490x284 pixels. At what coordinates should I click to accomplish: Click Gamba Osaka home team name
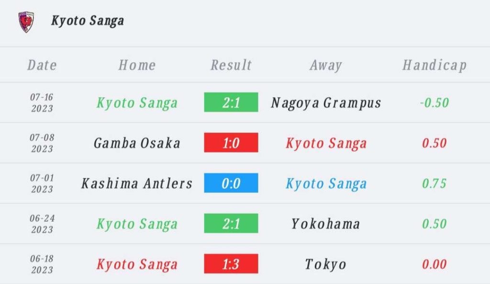137,143
